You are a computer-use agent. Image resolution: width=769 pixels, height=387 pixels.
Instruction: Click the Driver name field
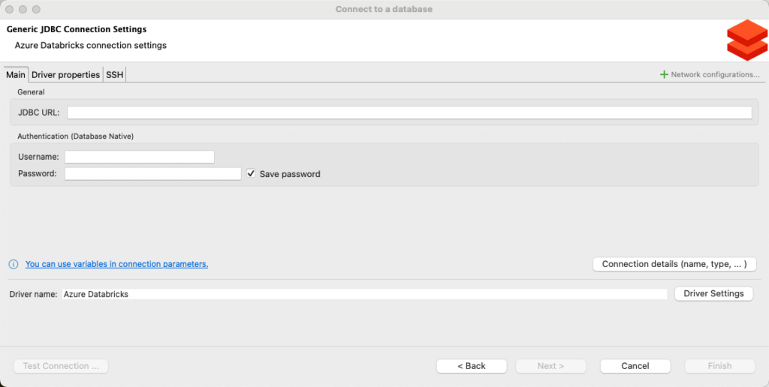tap(364, 294)
